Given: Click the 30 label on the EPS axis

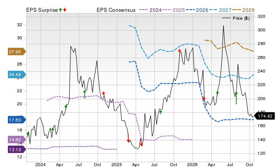Looking at the screenshot, I should (x=19, y=38).
